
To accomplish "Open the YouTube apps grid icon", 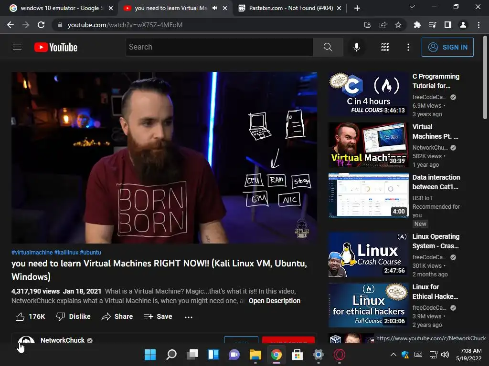I will [x=385, y=47].
